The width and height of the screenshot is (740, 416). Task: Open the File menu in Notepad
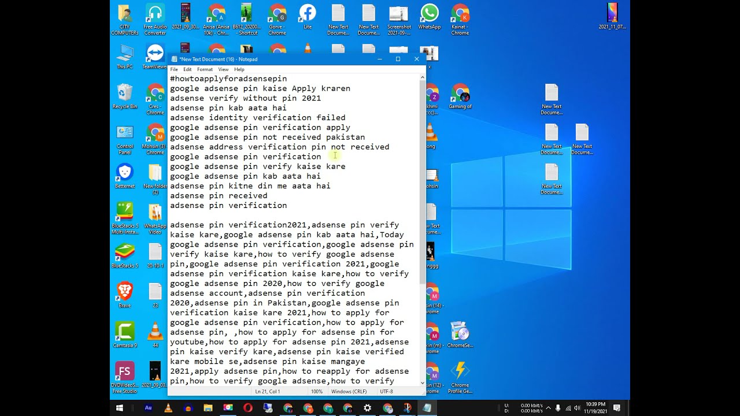point(174,69)
